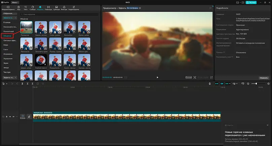Select Звезда effects category
272x146 pixels.
6,68
